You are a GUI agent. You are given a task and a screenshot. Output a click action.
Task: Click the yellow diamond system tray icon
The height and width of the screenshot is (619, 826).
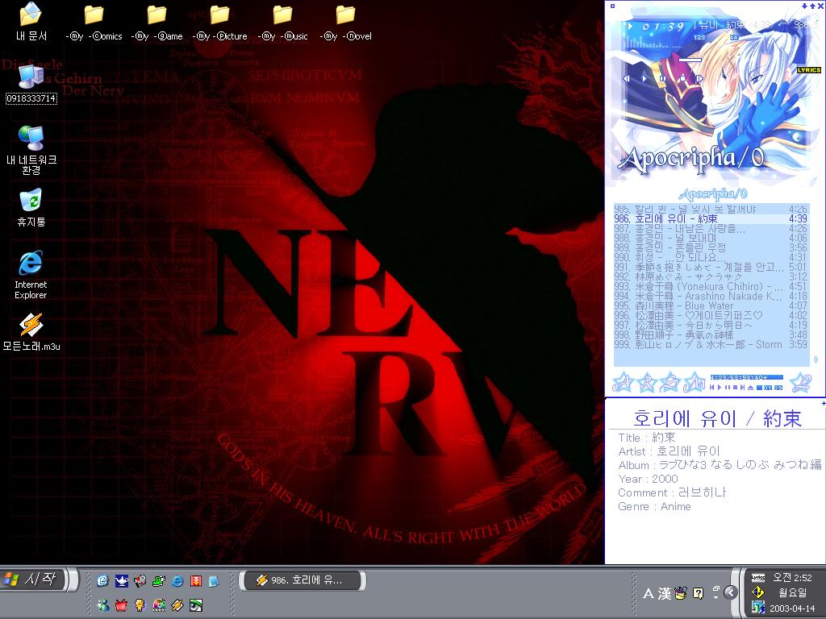pos(757,592)
